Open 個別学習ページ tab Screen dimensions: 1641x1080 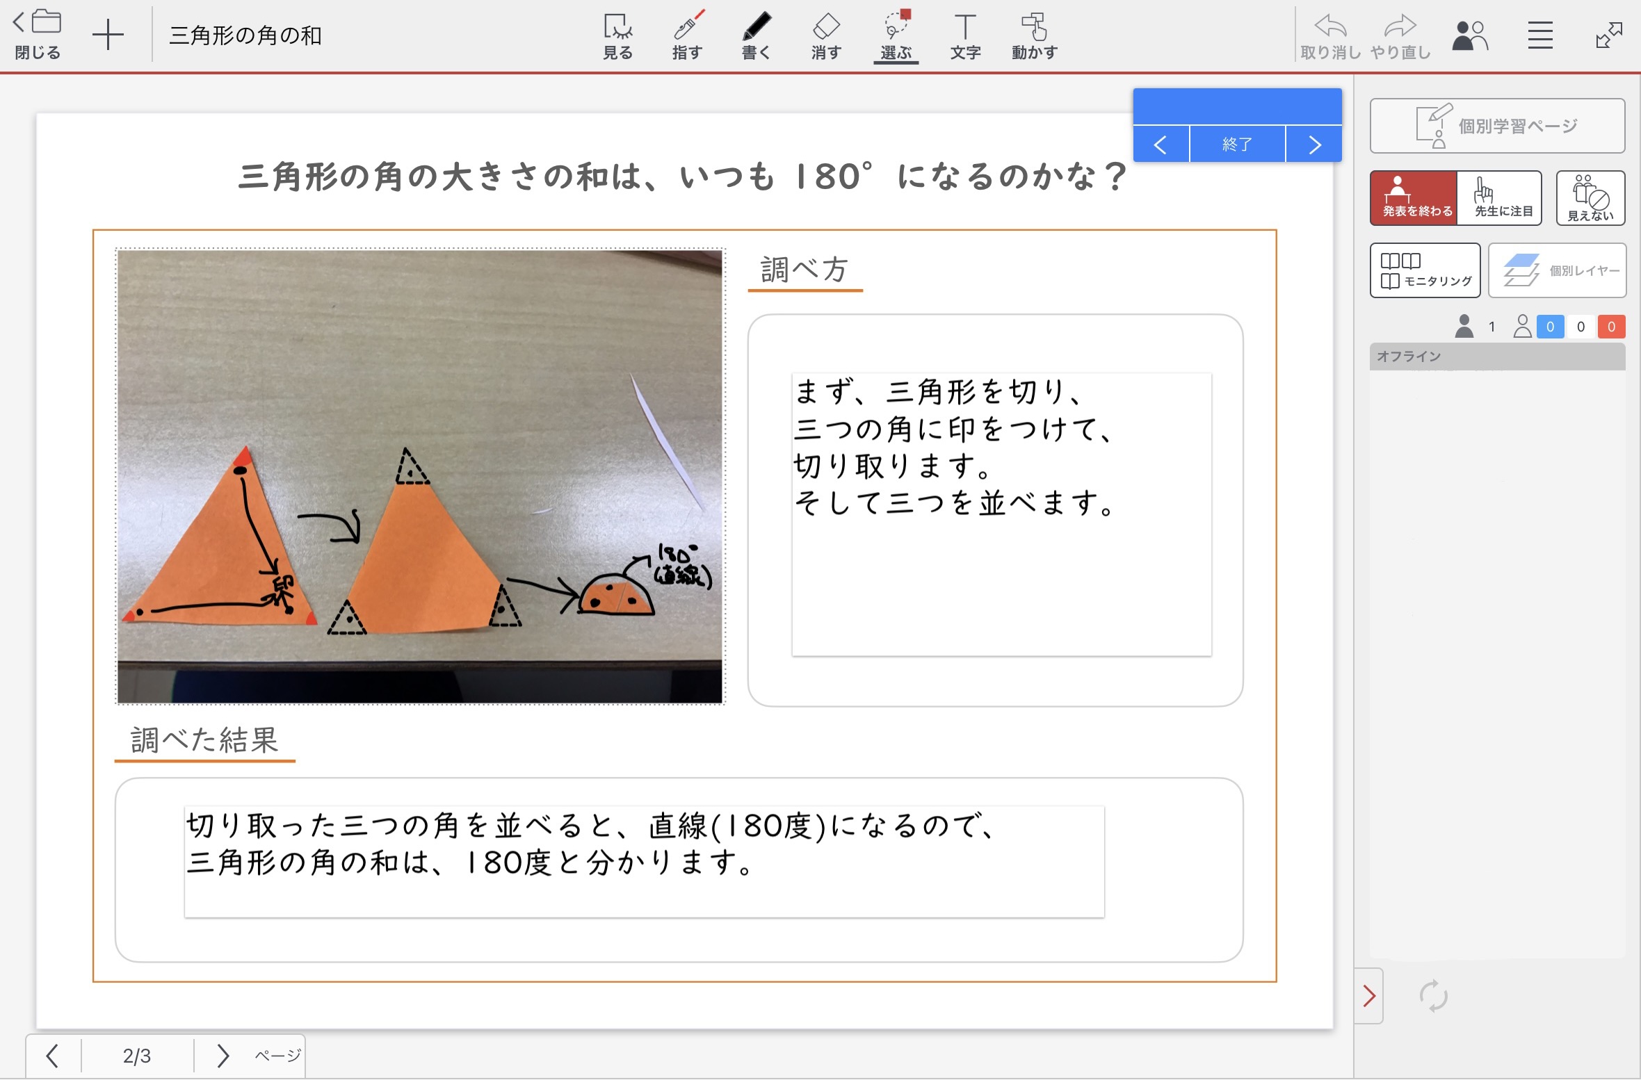(x=1497, y=126)
